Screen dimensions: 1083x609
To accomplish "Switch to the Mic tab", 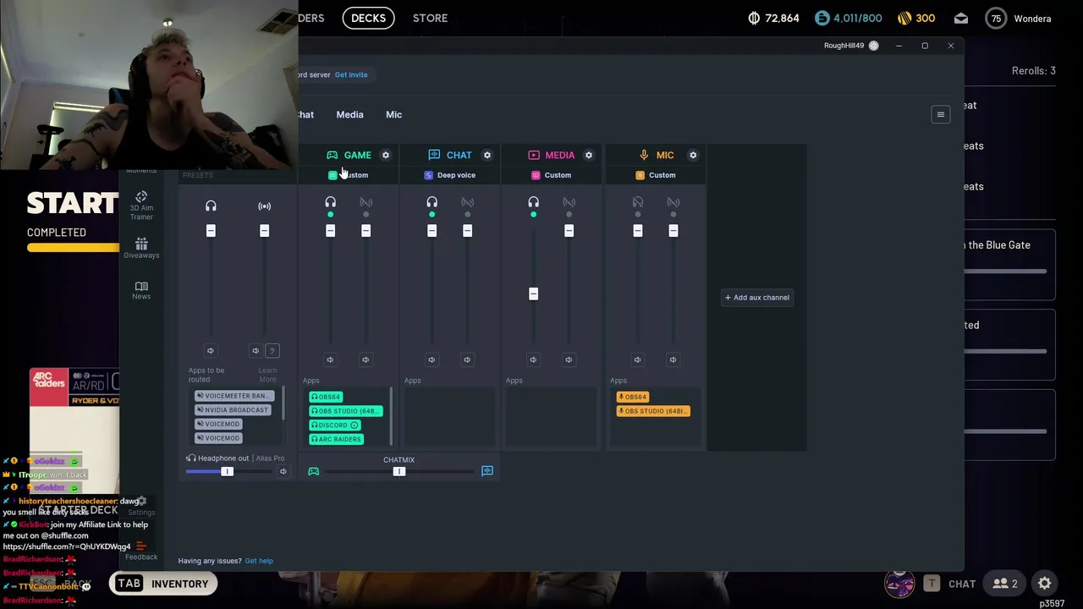I will click(393, 114).
